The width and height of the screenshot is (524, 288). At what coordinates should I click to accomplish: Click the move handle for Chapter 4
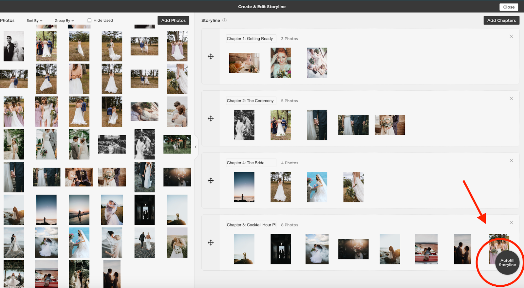tap(211, 180)
